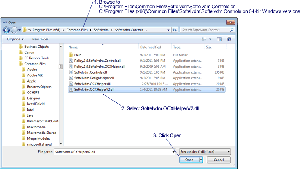Viewport: 300px width, 169px height.
Task: Click the File name input field
Action: pos(114,151)
